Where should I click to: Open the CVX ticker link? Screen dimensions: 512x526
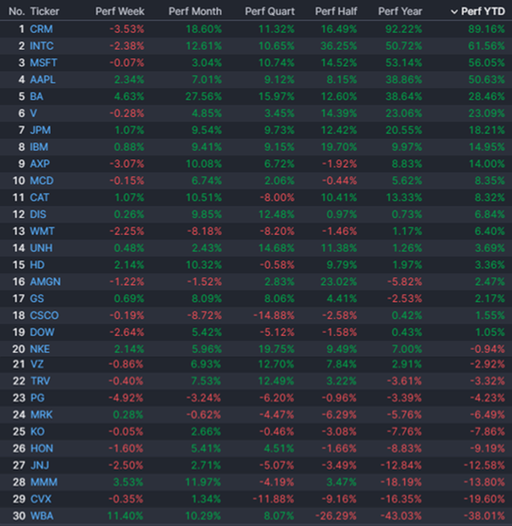pyautogui.click(x=41, y=499)
